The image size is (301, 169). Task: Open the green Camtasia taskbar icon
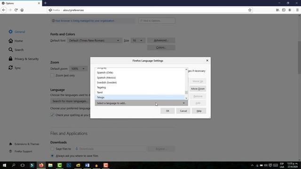point(60,165)
